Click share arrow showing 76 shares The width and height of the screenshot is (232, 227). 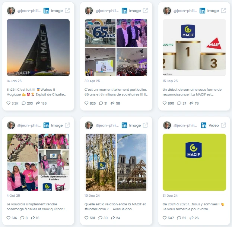(191, 103)
